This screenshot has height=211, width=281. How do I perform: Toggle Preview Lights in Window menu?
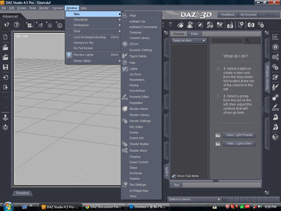(93, 55)
